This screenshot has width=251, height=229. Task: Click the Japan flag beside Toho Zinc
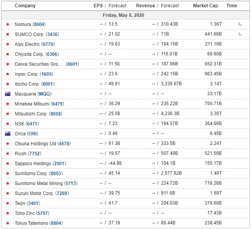tap(7, 213)
